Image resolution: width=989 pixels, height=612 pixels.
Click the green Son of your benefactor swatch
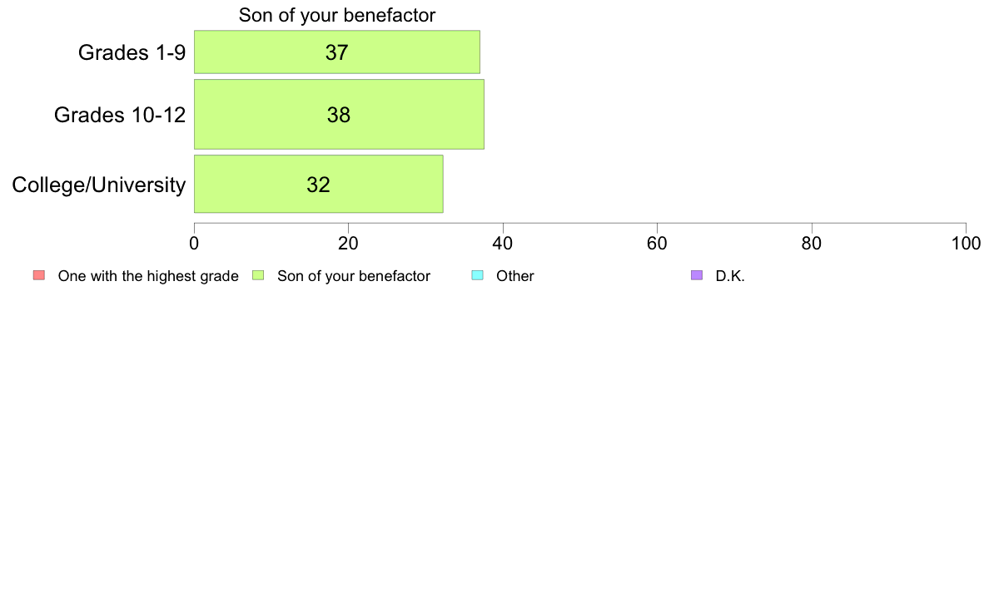(258, 275)
